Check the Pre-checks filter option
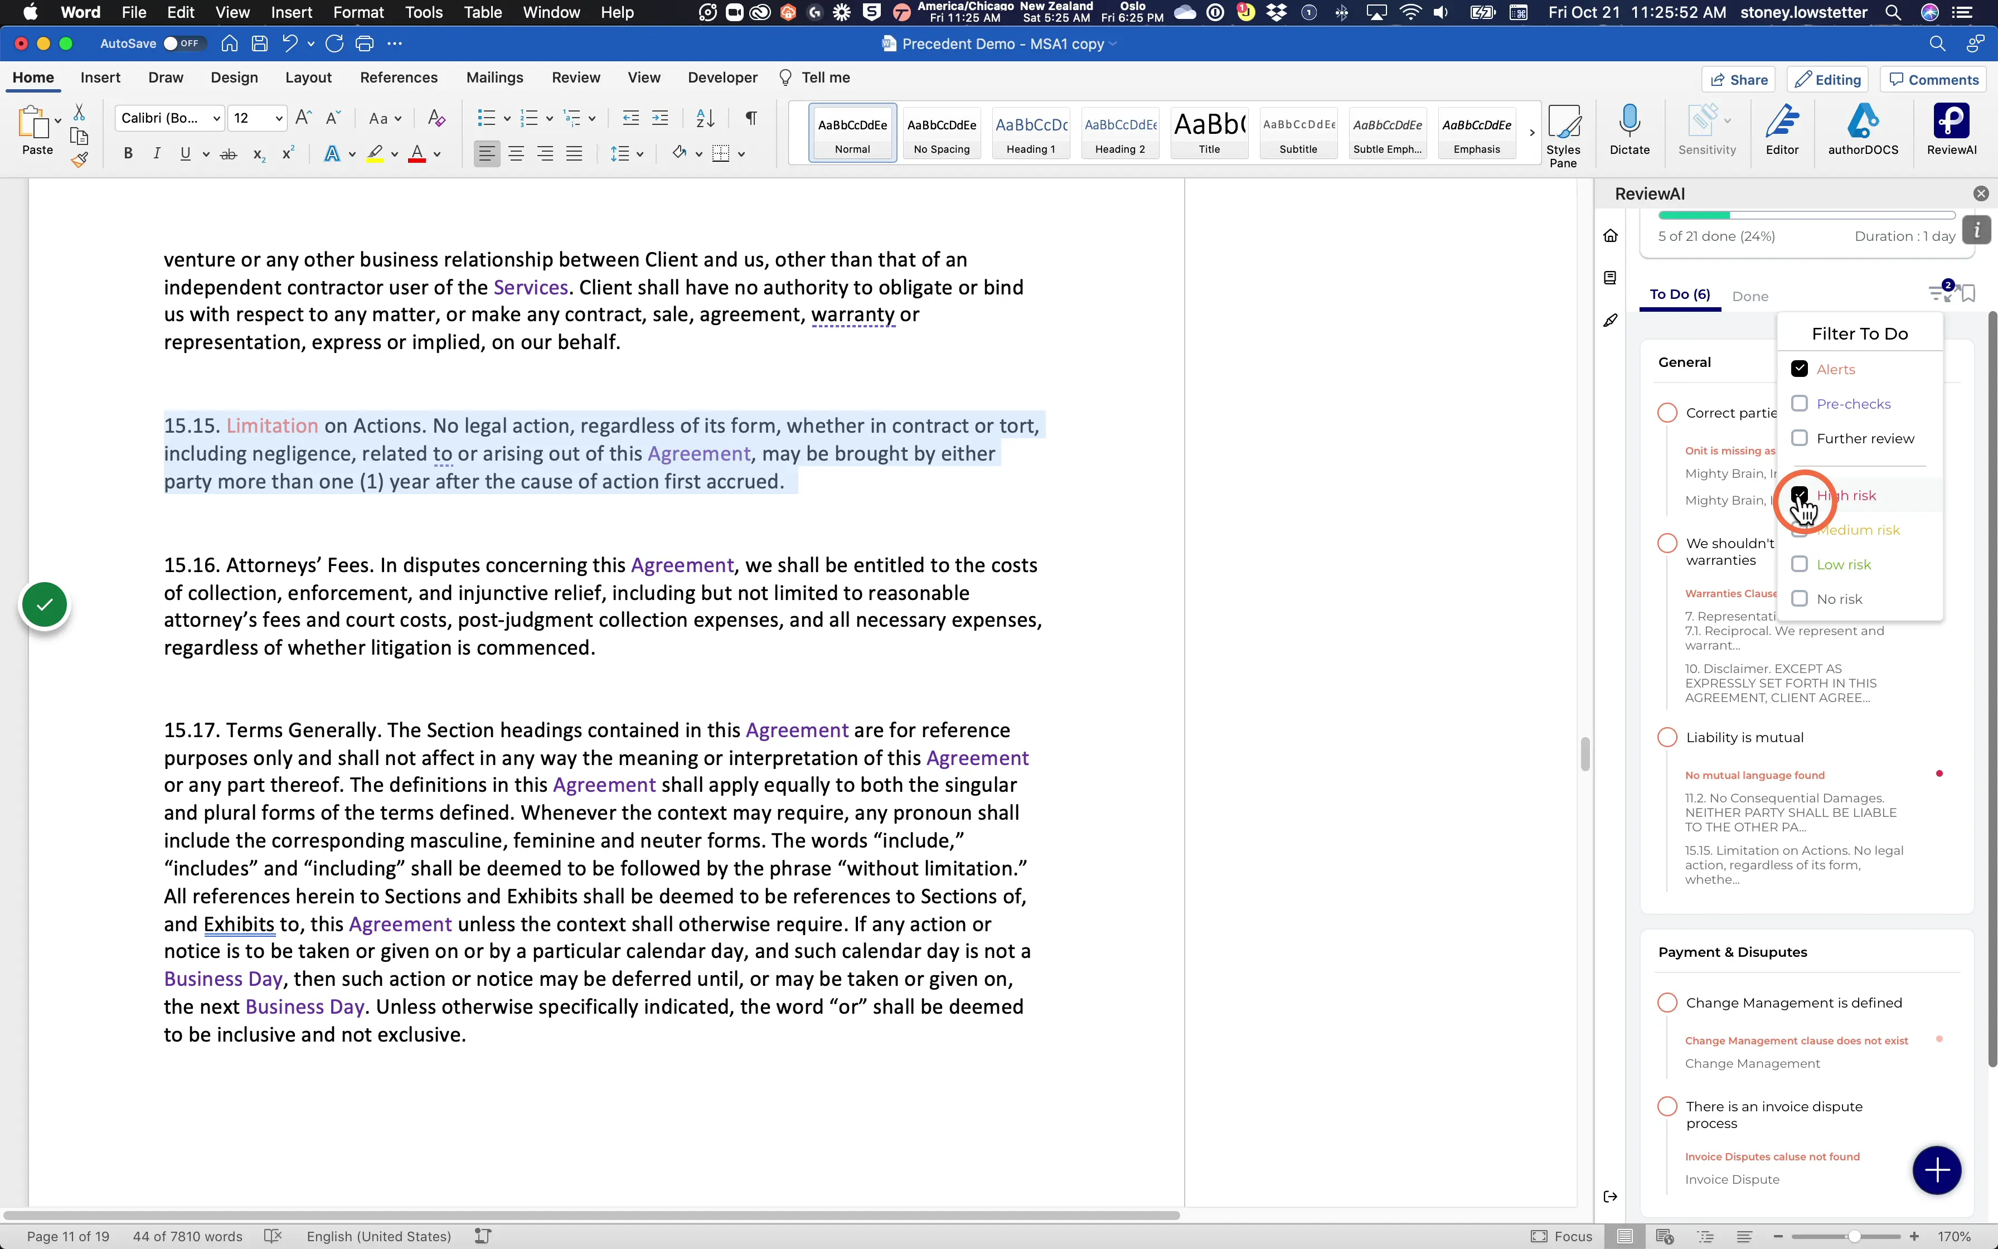This screenshot has height=1249, width=1998. point(1799,404)
